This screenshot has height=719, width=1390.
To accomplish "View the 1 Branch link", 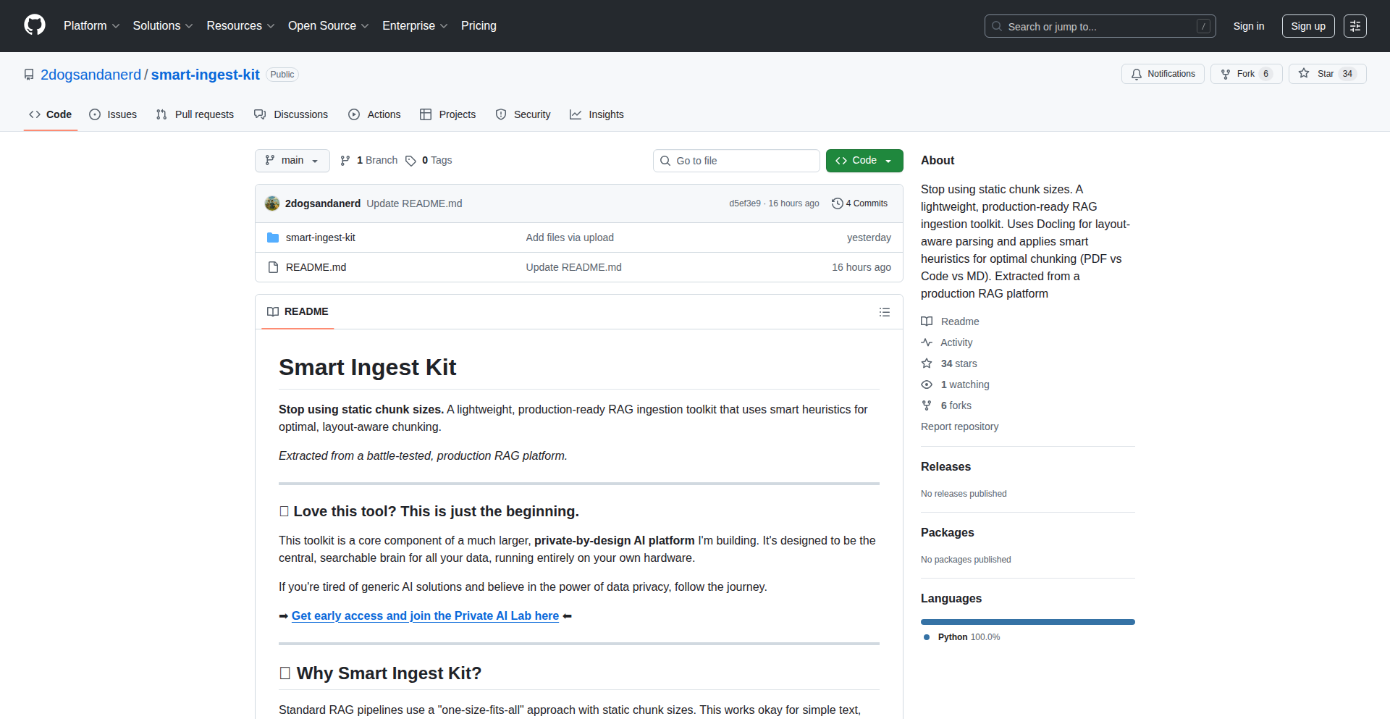I will [x=369, y=161].
